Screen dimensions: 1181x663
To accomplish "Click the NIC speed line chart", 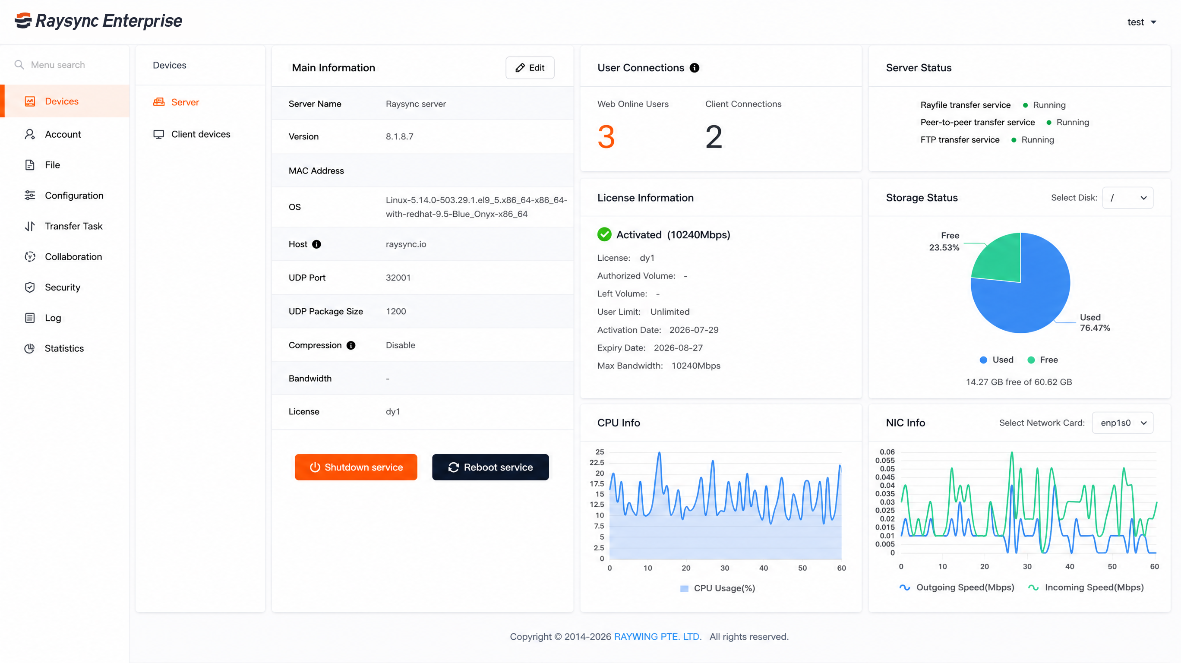I will tap(1028, 502).
